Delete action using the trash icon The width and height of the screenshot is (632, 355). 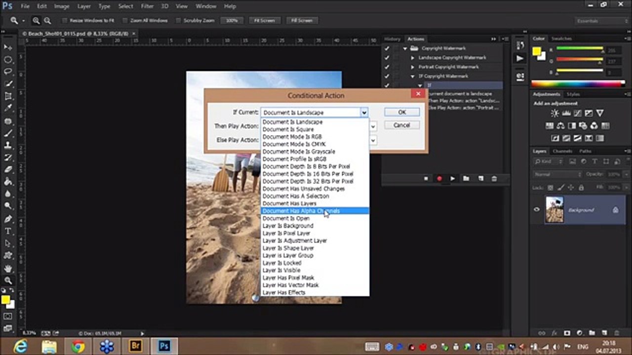point(494,178)
